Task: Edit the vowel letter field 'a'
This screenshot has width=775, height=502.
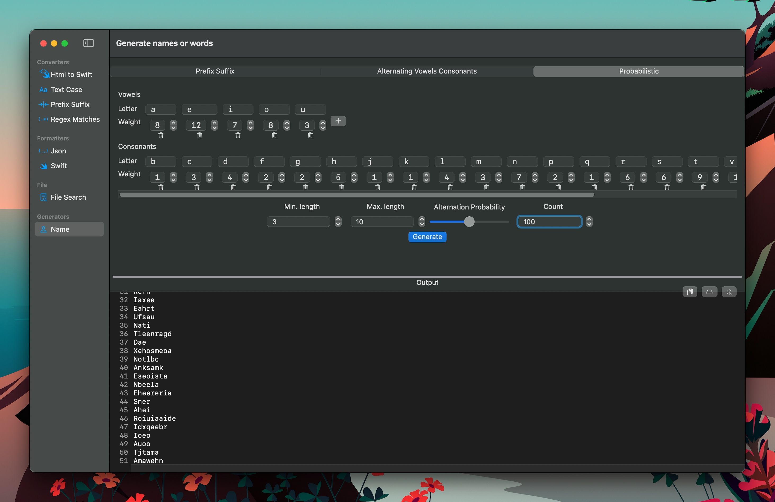Action: (161, 109)
